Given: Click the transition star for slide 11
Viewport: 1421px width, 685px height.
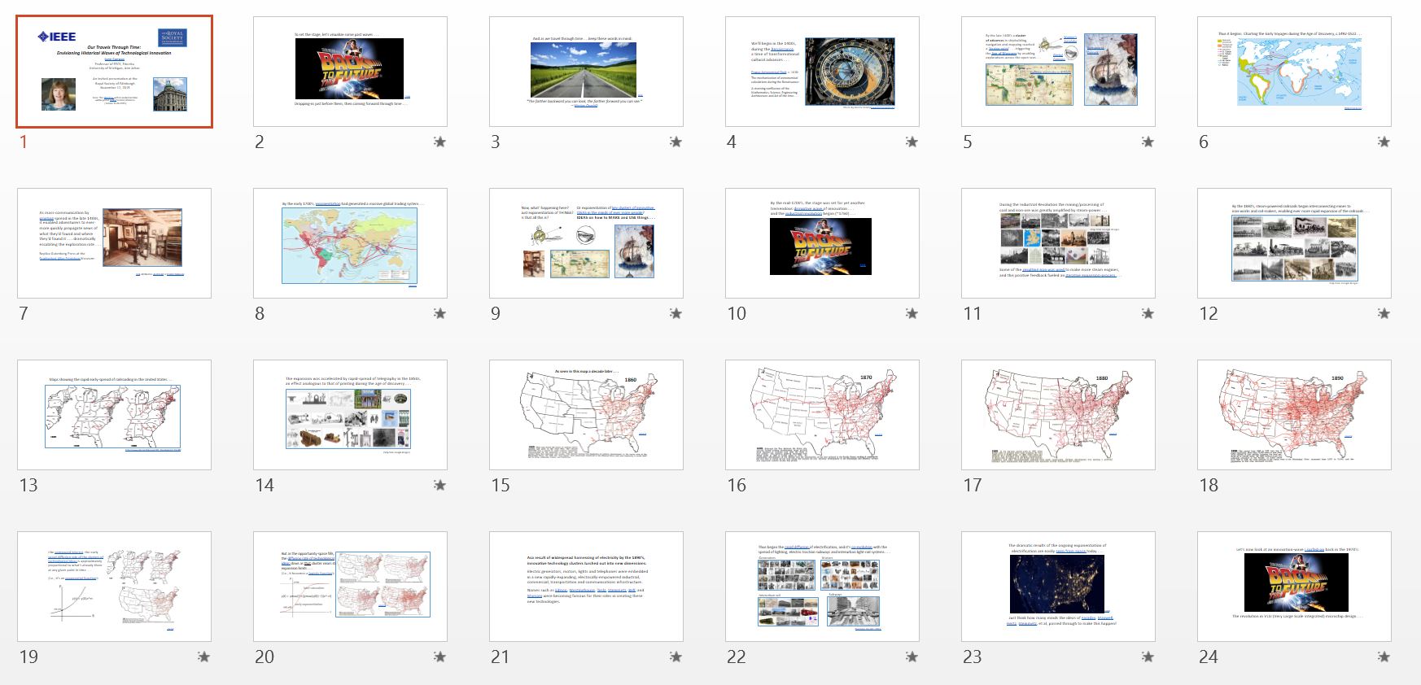Looking at the screenshot, I should [1148, 314].
